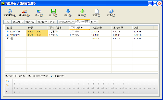The height and width of the screenshot is (100, 163).
Task: Select the 13:00 - 13:59 time cell
Action: [37, 35]
